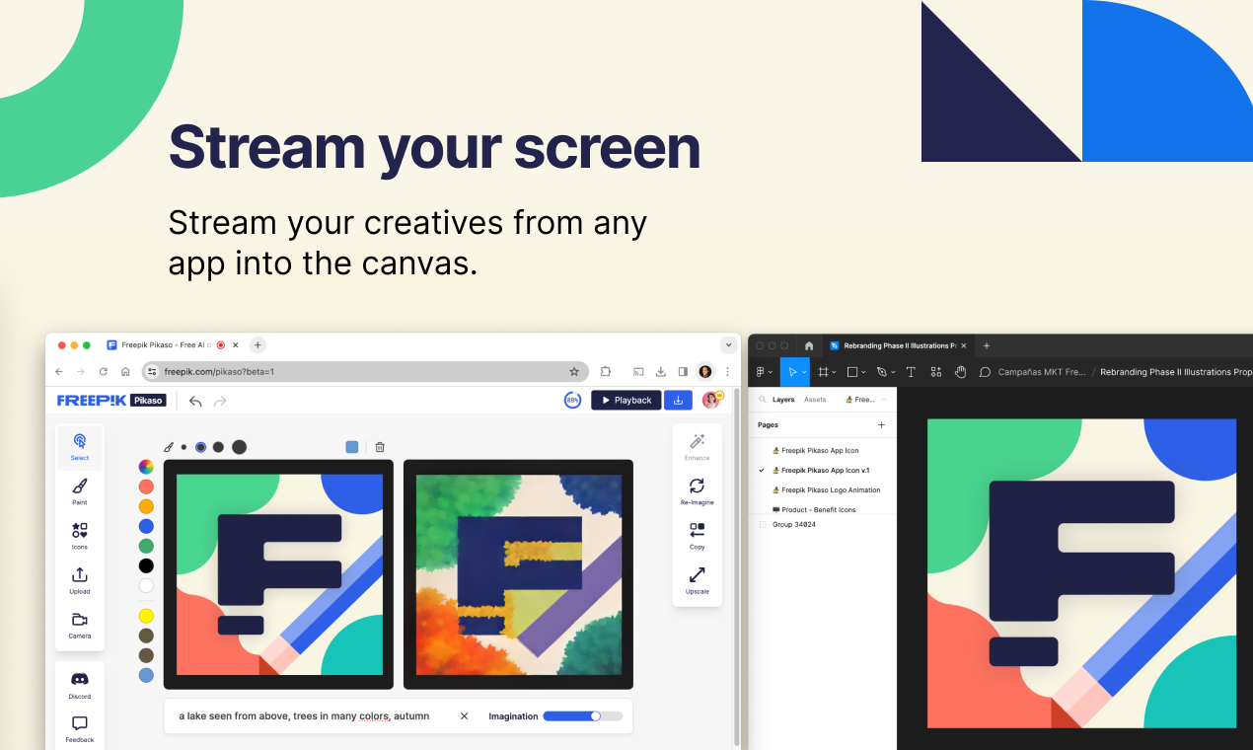Select the Move tool in Figma
This screenshot has width=1253, height=750.
[x=792, y=372]
